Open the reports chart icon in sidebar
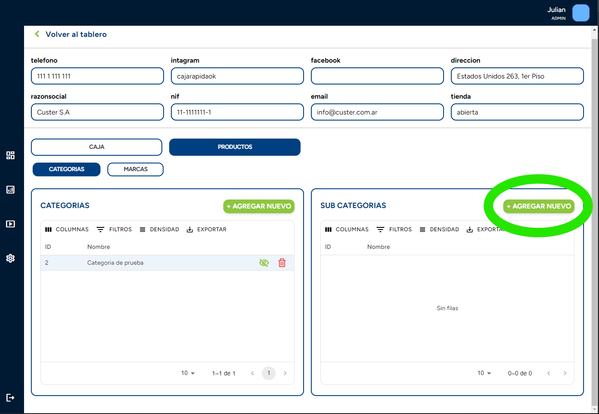Image resolution: width=599 pixels, height=414 pixels. click(x=10, y=190)
